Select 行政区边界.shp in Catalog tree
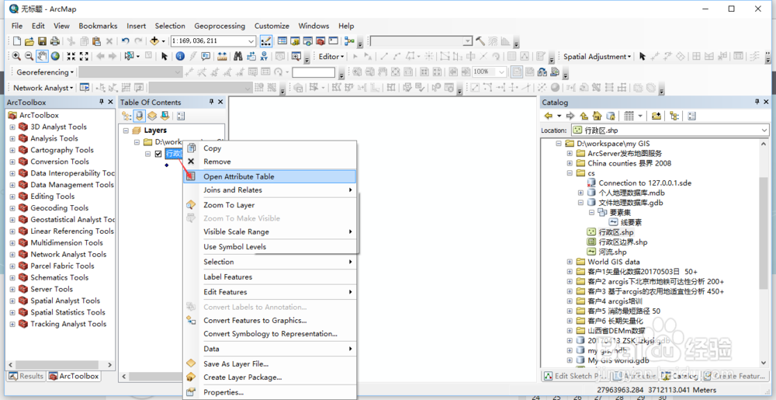776x400 pixels. pyautogui.click(x=622, y=242)
